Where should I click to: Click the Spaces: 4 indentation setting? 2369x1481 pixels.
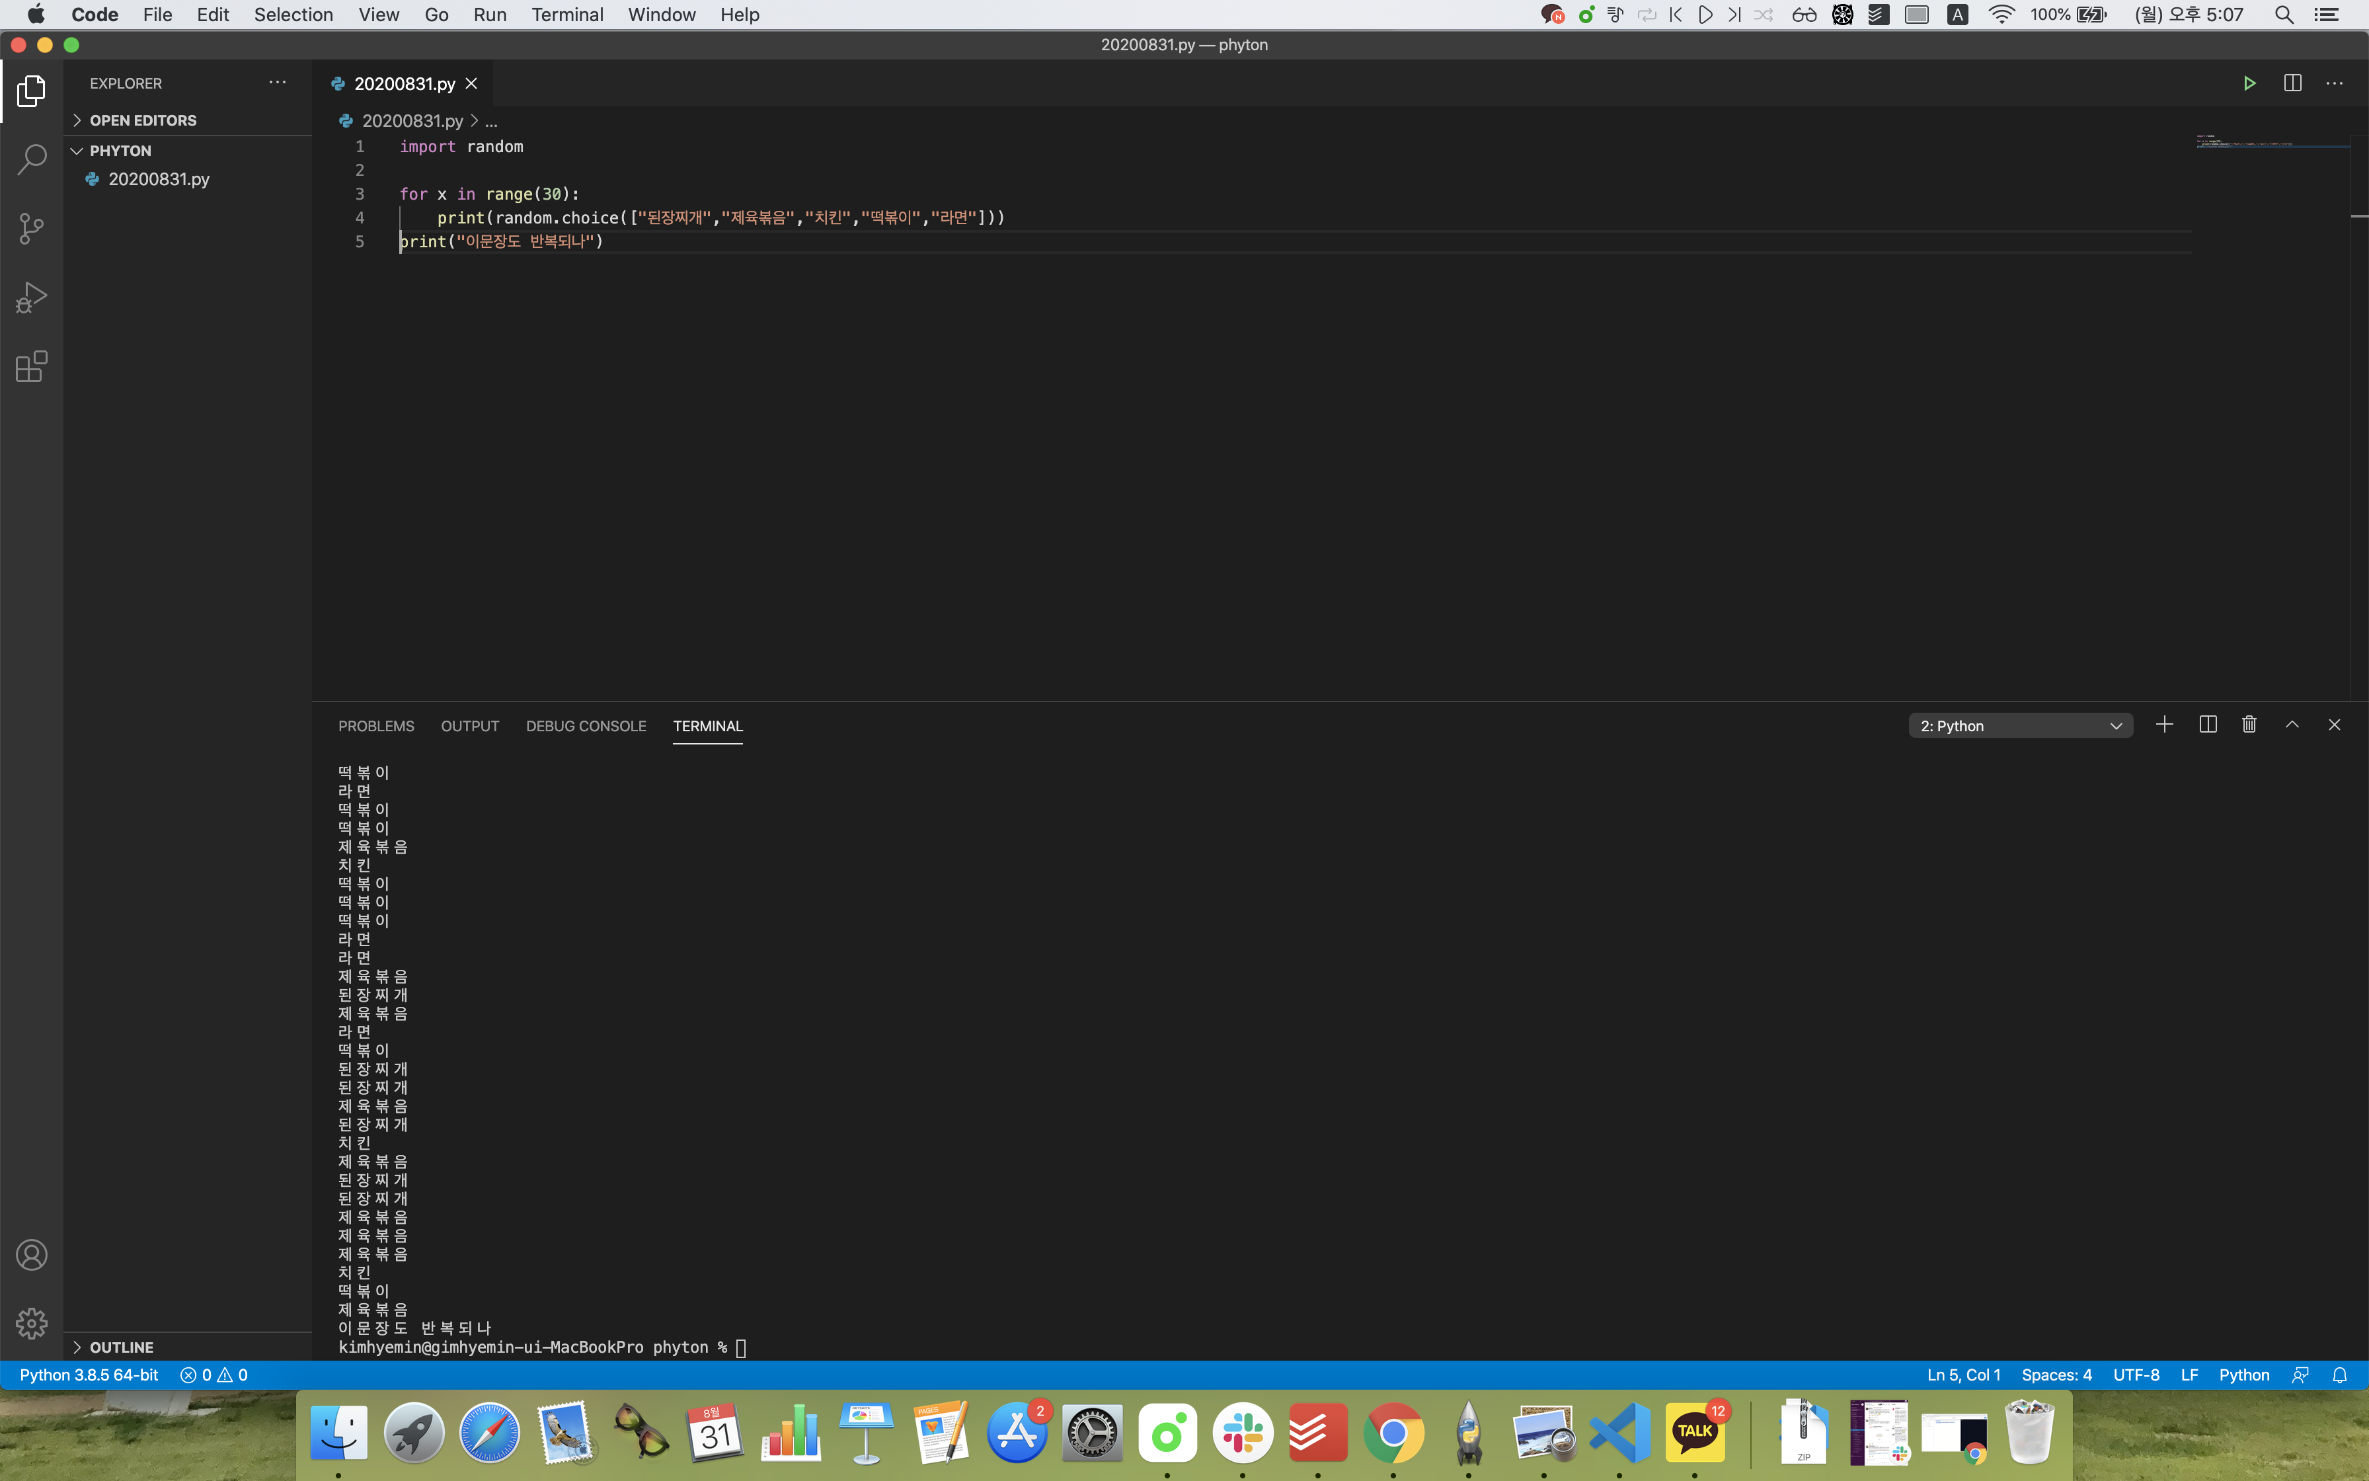pyautogui.click(x=2056, y=1375)
